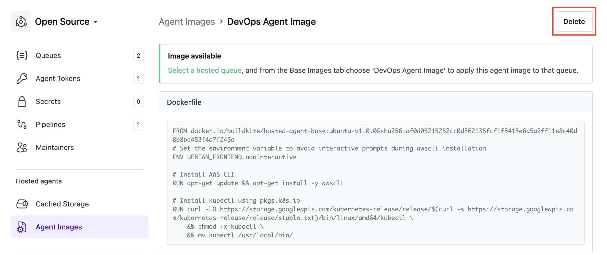Select Agent Images in the sidebar
Screen dimensions: 607x255
pyautogui.click(x=59, y=227)
